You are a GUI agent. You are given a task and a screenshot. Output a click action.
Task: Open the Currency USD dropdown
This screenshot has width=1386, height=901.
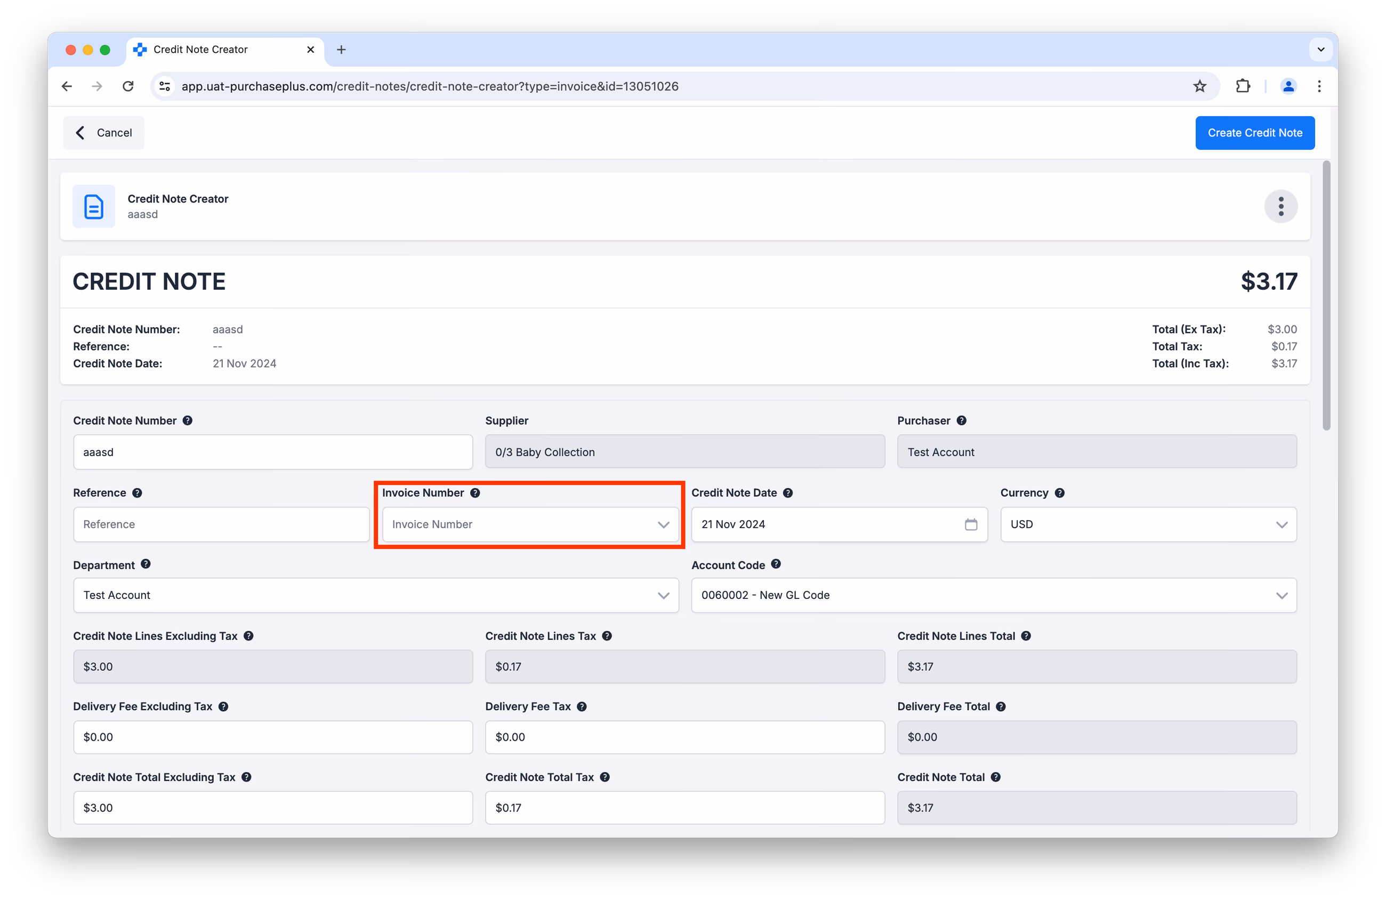(x=1148, y=524)
